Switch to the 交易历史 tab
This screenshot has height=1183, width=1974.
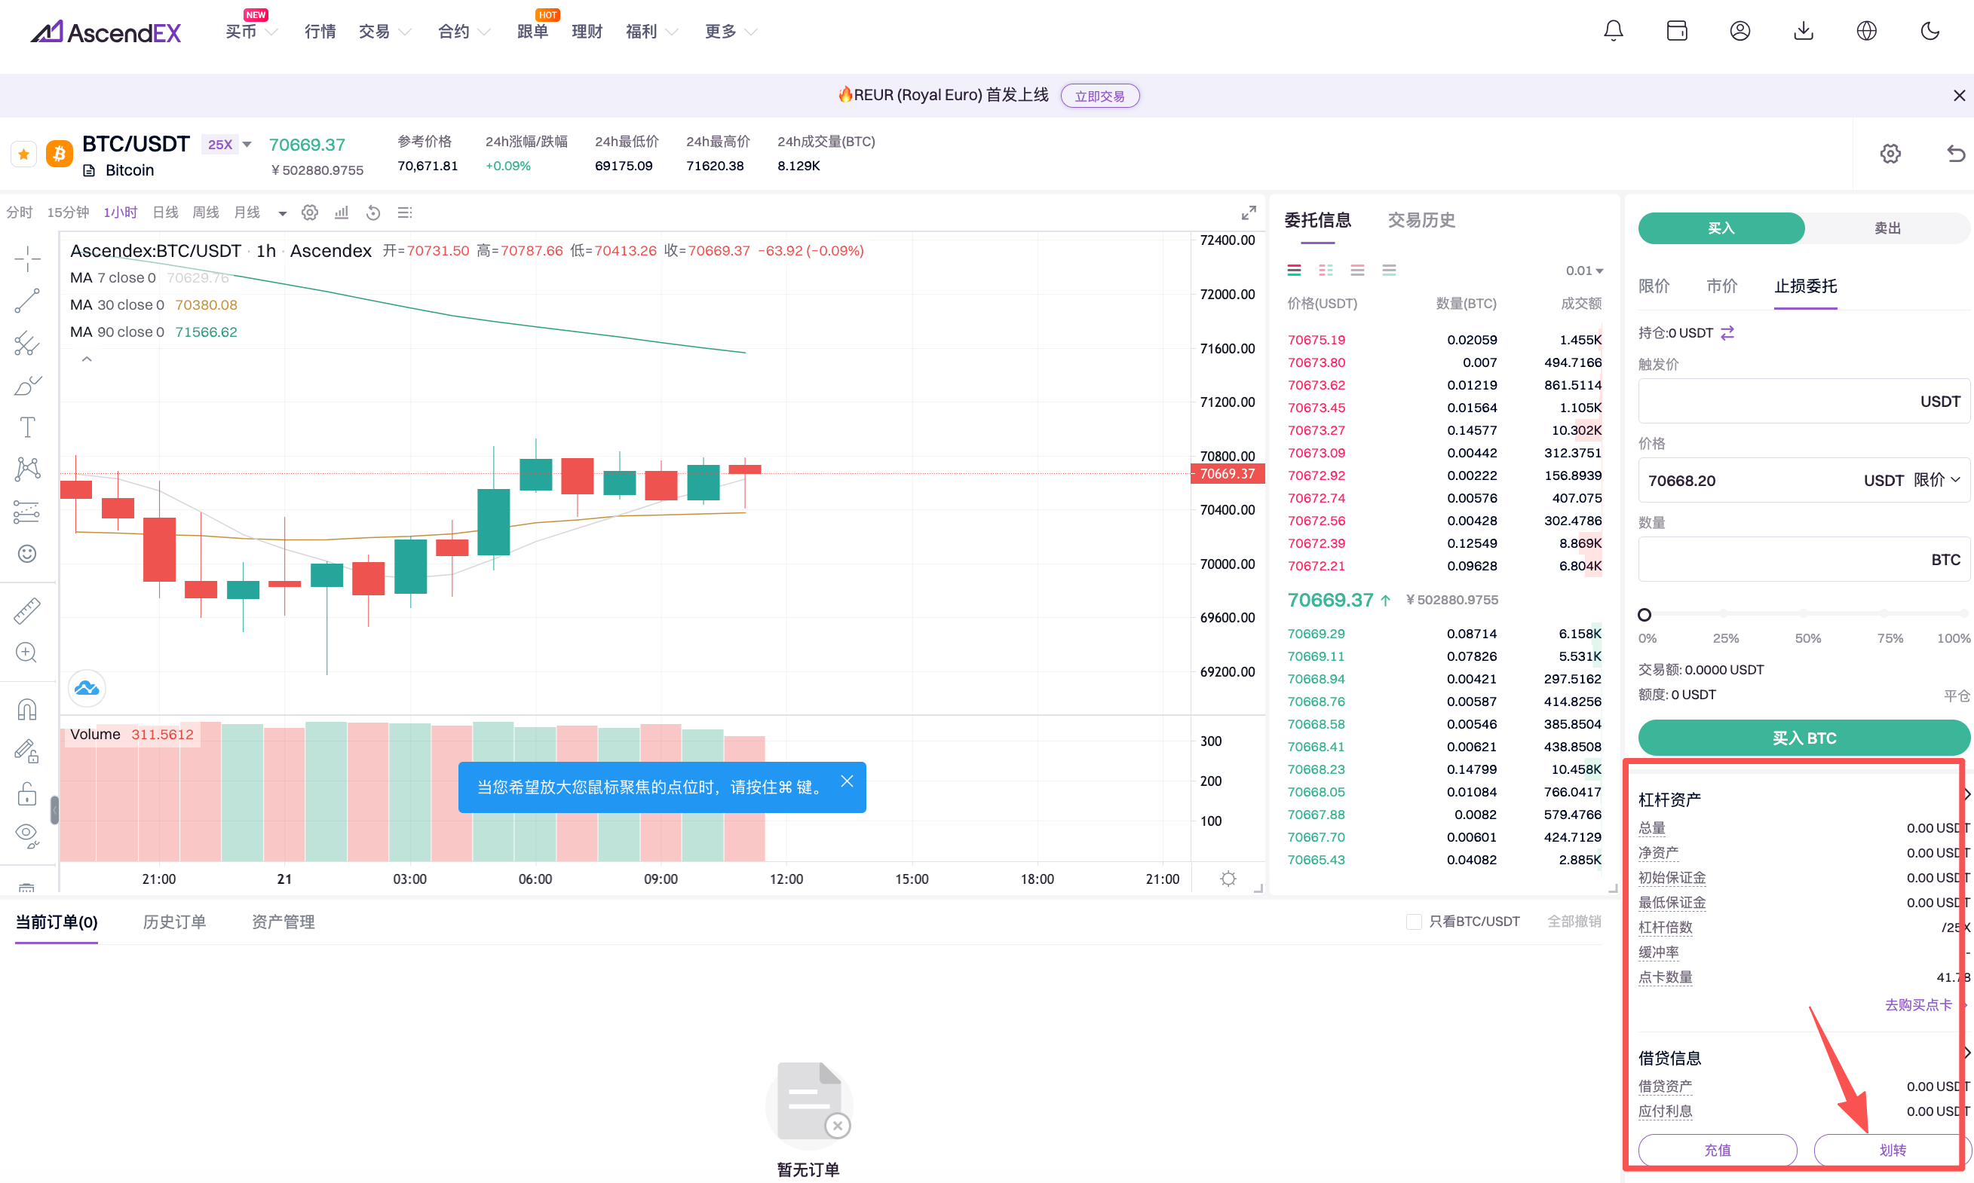pyautogui.click(x=1421, y=220)
